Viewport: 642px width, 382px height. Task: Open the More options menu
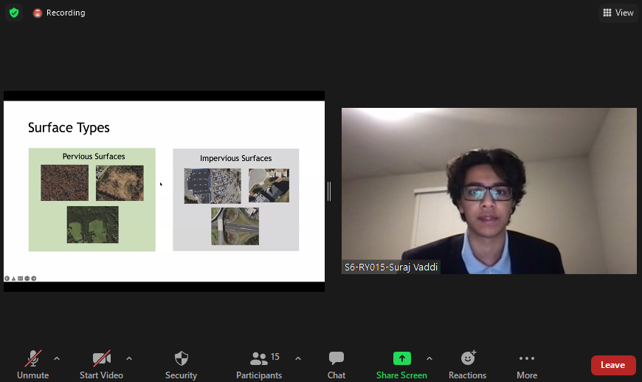click(x=527, y=364)
